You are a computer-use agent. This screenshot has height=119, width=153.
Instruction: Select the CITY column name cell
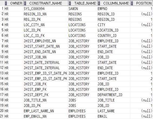pyautogui.click(x=114, y=25)
